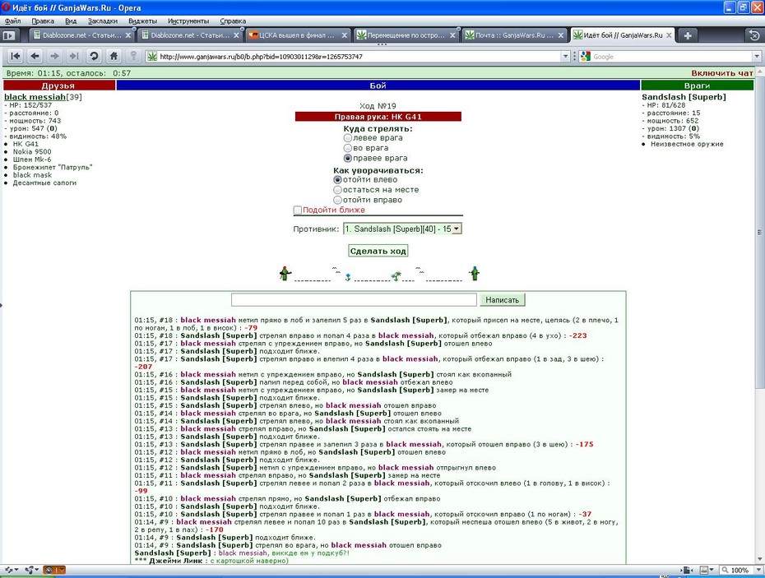Go to the Home page
This screenshot has width=765, height=578.
click(114, 56)
